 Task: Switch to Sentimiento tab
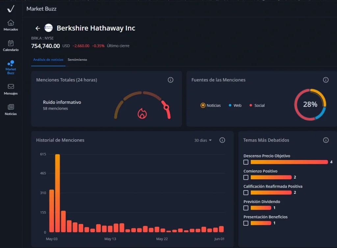click(x=77, y=60)
